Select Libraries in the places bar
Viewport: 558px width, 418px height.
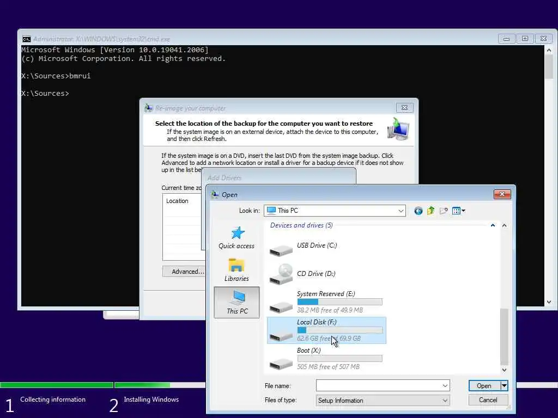click(x=236, y=270)
